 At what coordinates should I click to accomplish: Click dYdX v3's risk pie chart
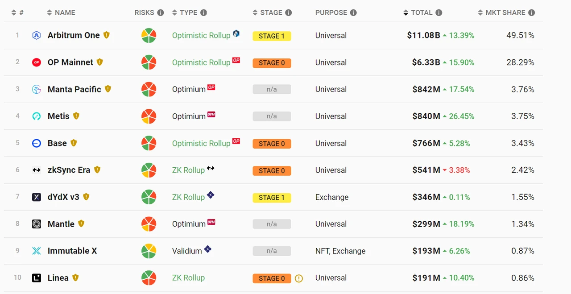click(x=149, y=197)
